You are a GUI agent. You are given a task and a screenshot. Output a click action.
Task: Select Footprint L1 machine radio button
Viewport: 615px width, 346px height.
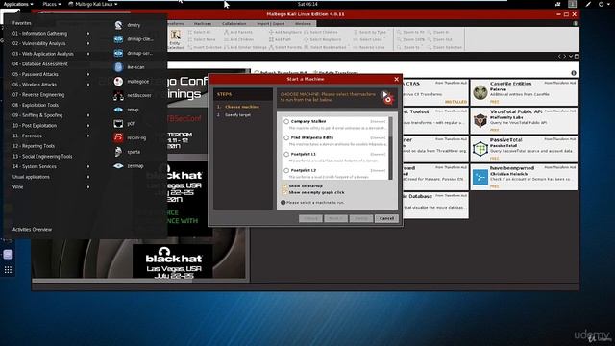coord(286,154)
